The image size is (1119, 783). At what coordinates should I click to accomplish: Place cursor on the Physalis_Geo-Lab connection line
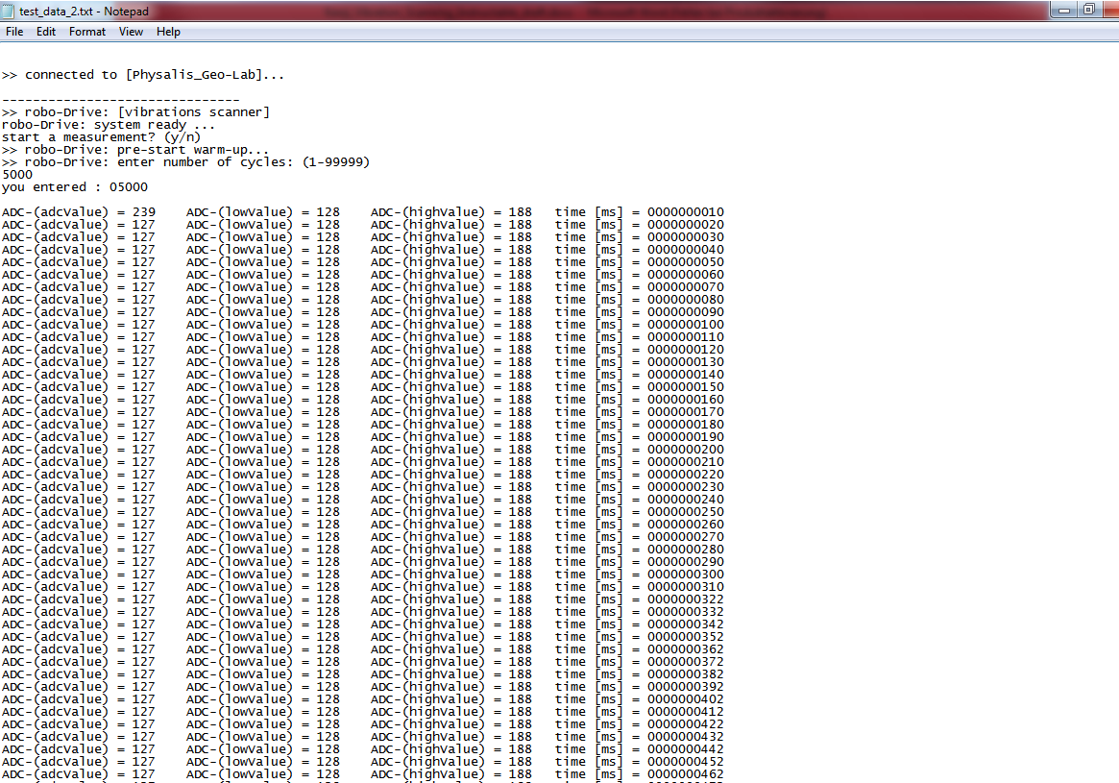[x=142, y=75]
